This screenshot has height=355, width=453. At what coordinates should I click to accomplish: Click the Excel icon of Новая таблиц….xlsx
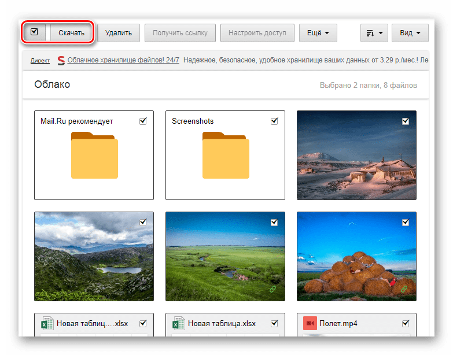[x=47, y=323]
